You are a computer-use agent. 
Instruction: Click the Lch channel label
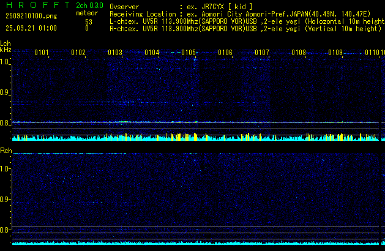click(x=6, y=43)
